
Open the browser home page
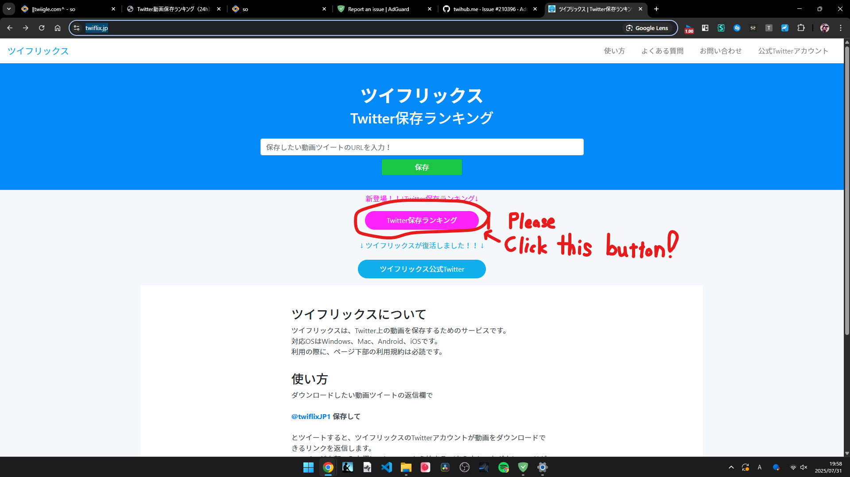[x=58, y=28]
